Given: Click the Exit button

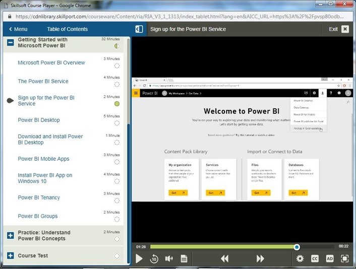Looking at the screenshot, I should tap(333, 29).
